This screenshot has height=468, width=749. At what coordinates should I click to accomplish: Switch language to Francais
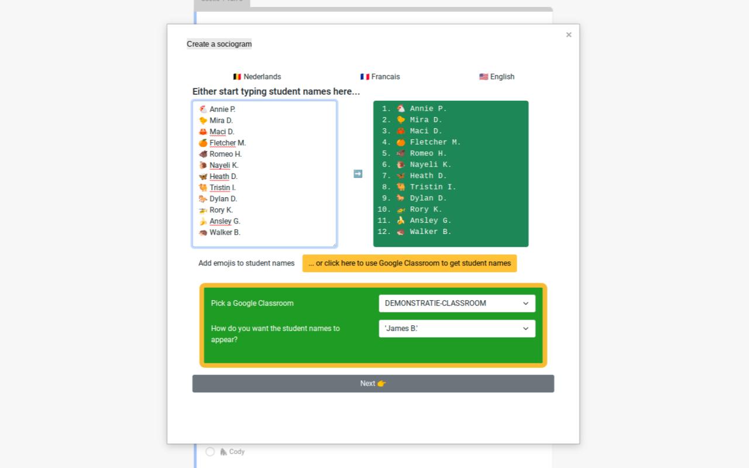[380, 77]
